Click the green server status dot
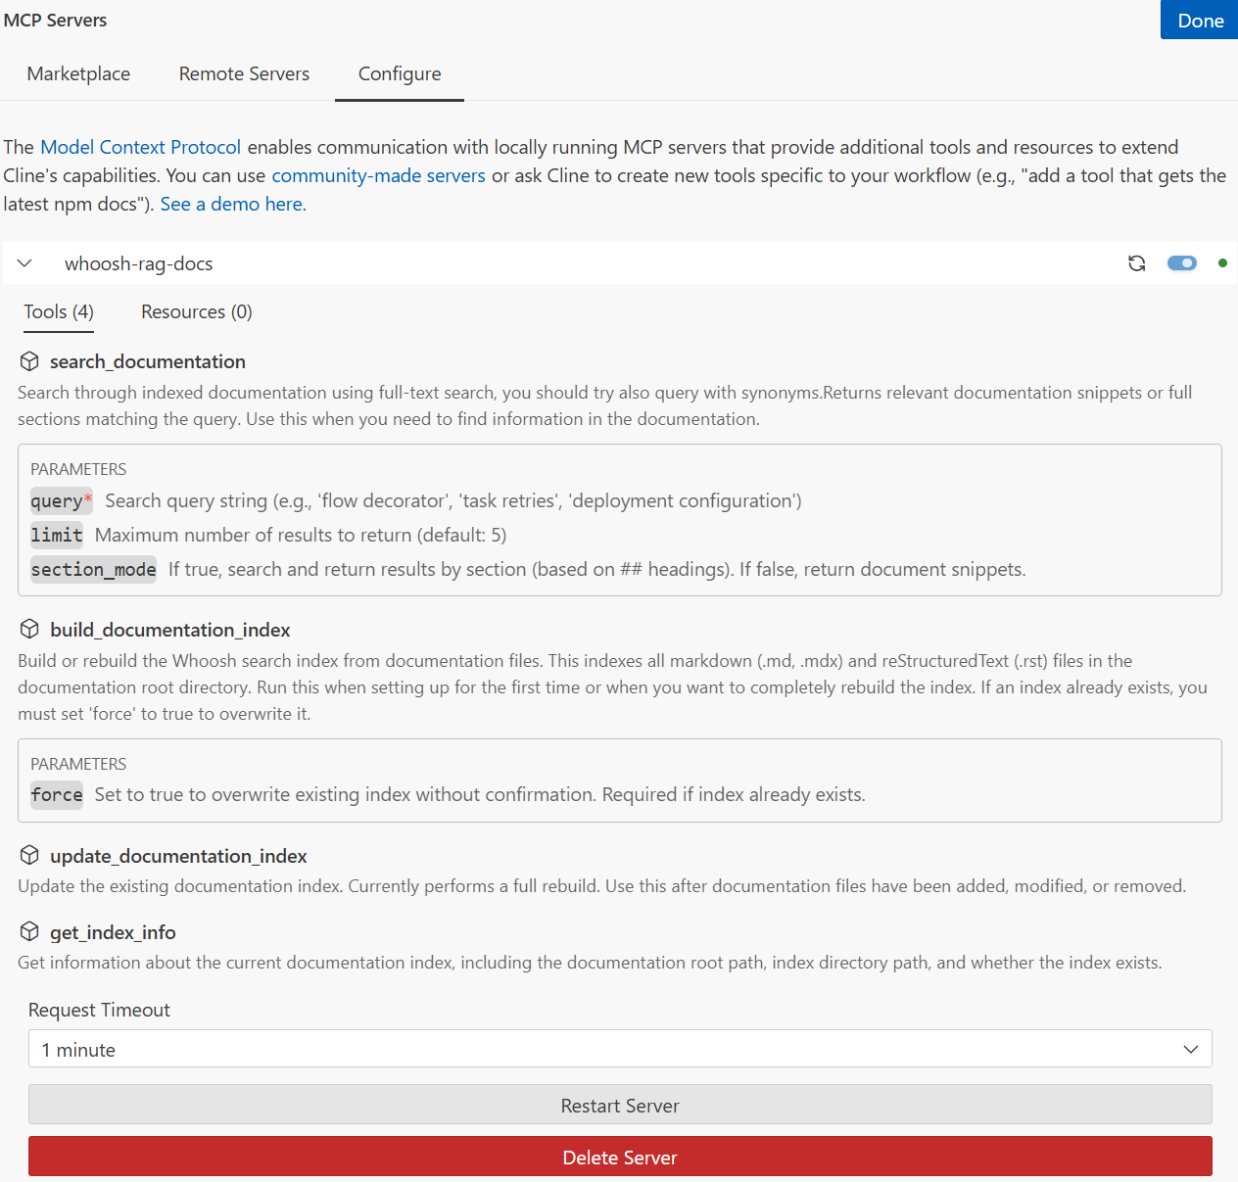1238x1182 pixels. click(x=1222, y=262)
